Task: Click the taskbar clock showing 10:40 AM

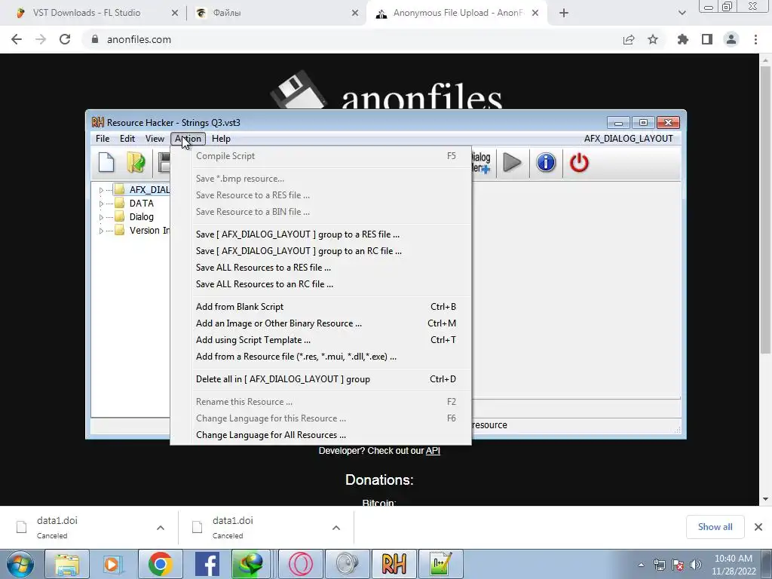Action: pyautogui.click(x=733, y=559)
